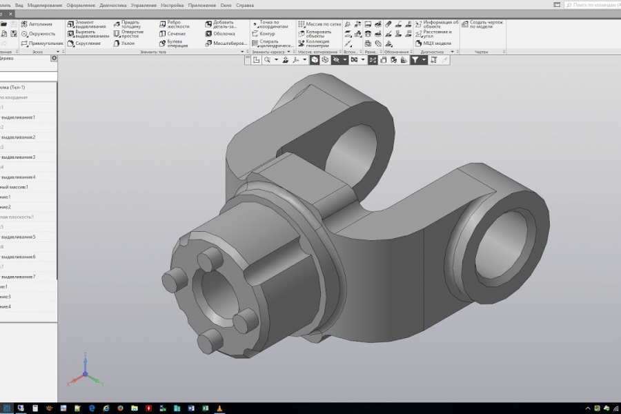Create Отверстие простое hole
Viewport: 621px width, 414px height.
[129, 34]
